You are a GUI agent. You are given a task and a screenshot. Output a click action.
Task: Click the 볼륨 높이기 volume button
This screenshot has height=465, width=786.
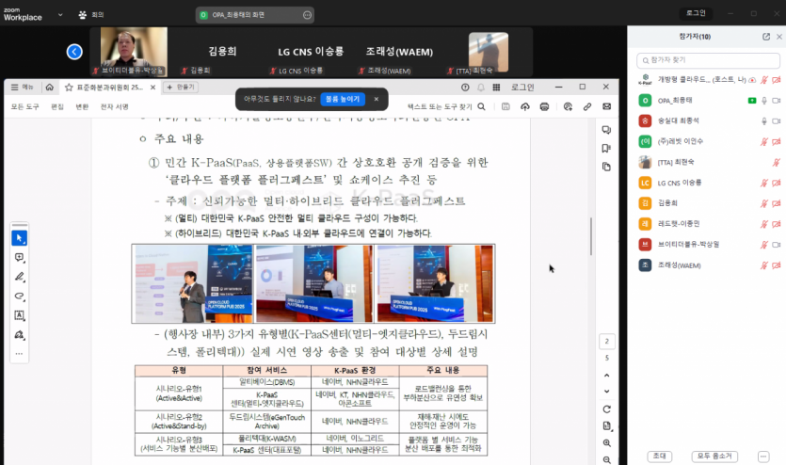pos(342,98)
